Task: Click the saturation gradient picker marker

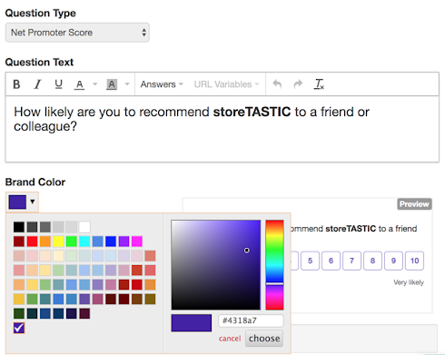Action: (247, 251)
